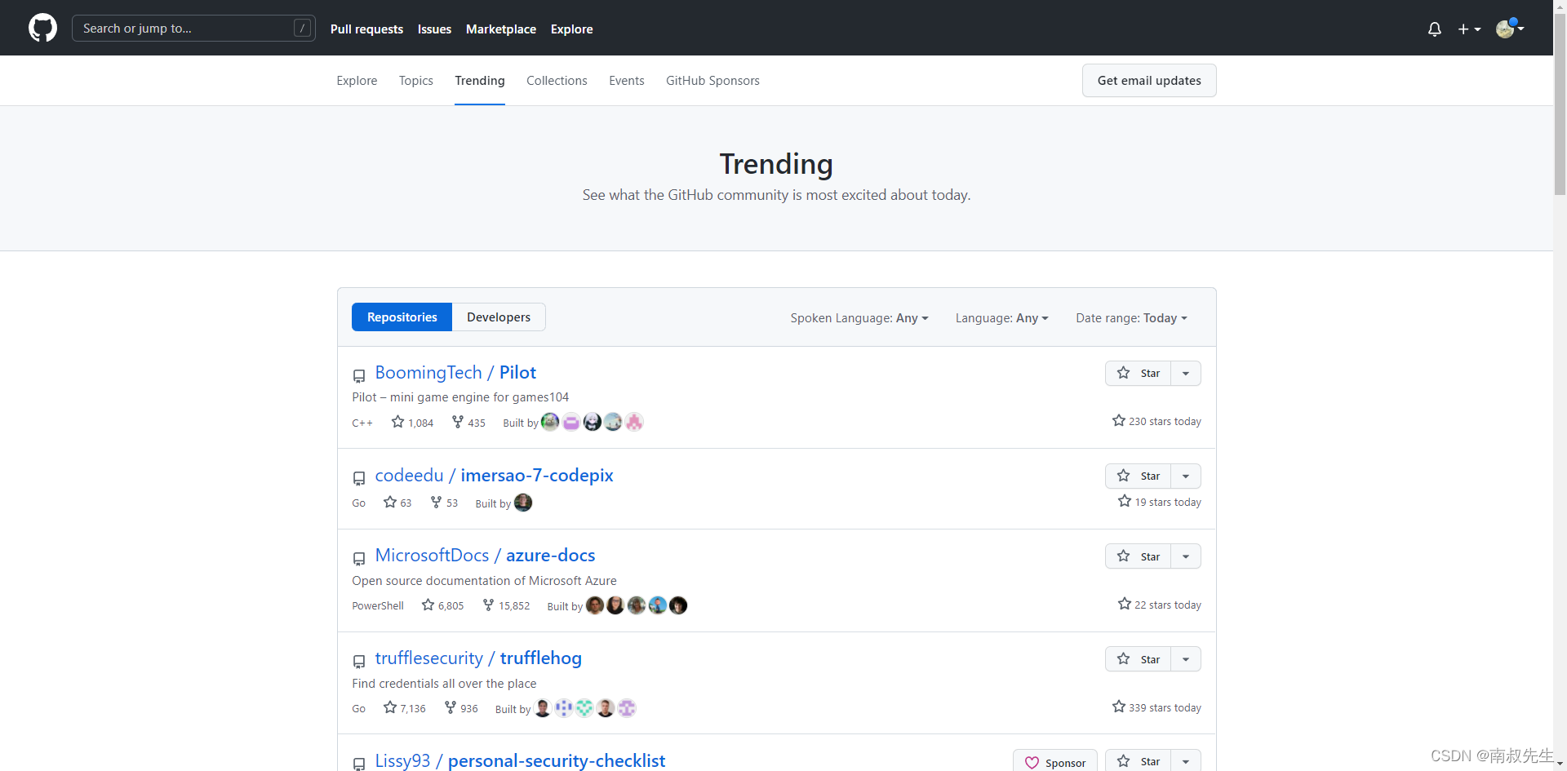Star the azure-docs repository
The width and height of the screenshot is (1567, 771).
click(x=1139, y=556)
